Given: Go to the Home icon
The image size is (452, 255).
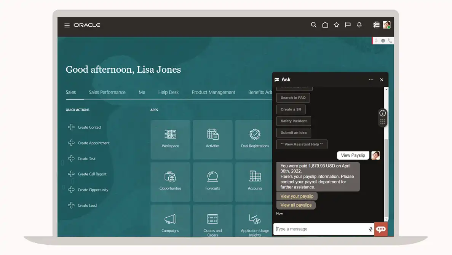Looking at the screenshot, I should coord(325,25).
